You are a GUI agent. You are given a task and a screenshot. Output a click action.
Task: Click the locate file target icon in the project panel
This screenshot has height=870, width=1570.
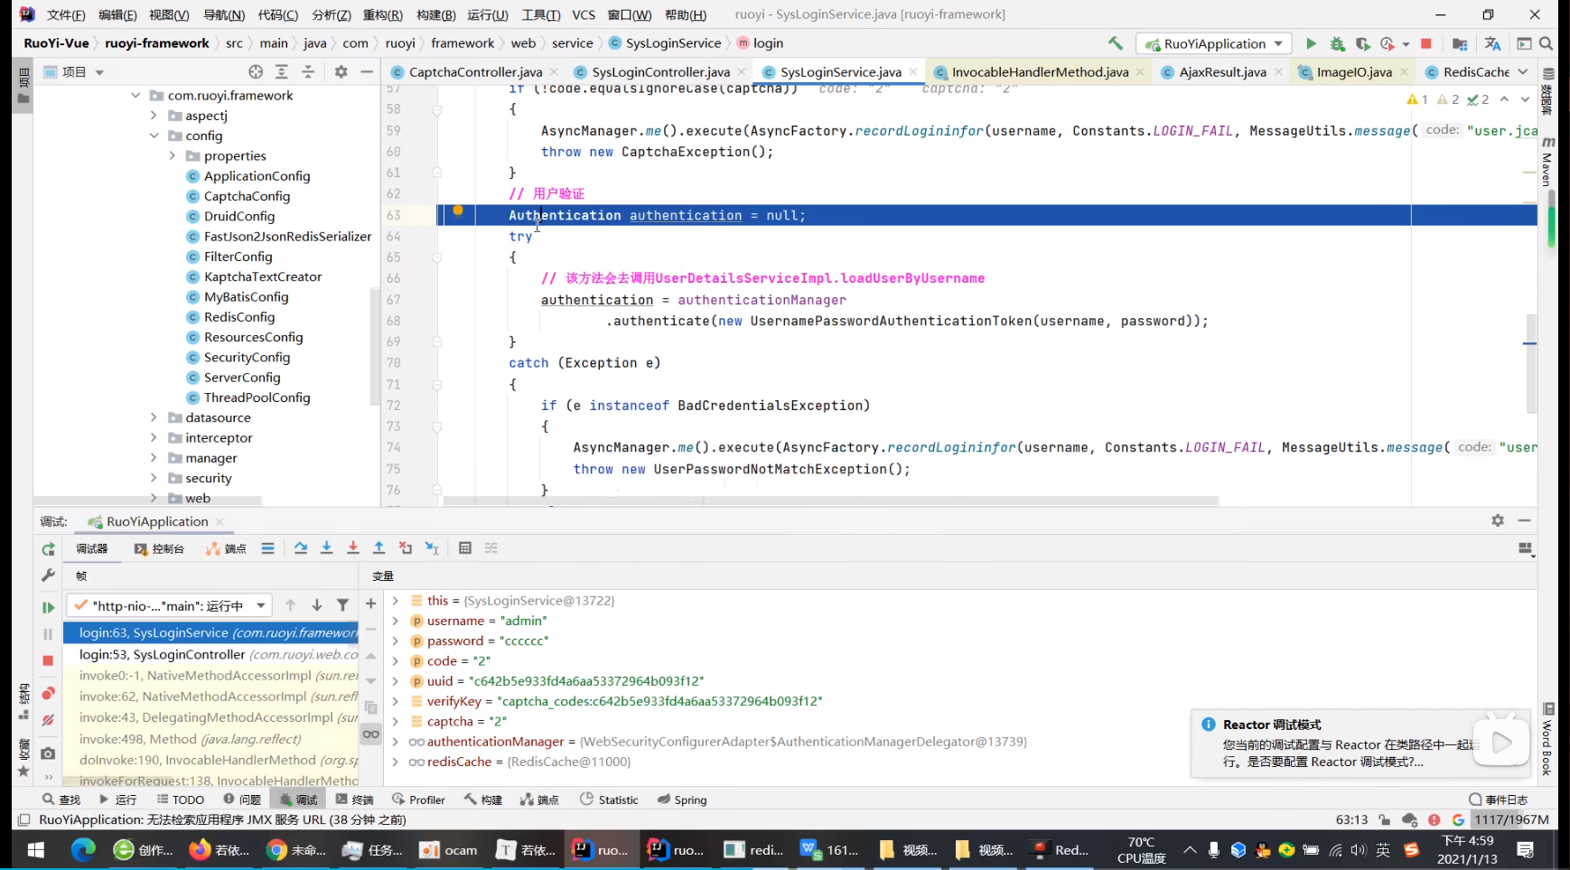point(256,71)
